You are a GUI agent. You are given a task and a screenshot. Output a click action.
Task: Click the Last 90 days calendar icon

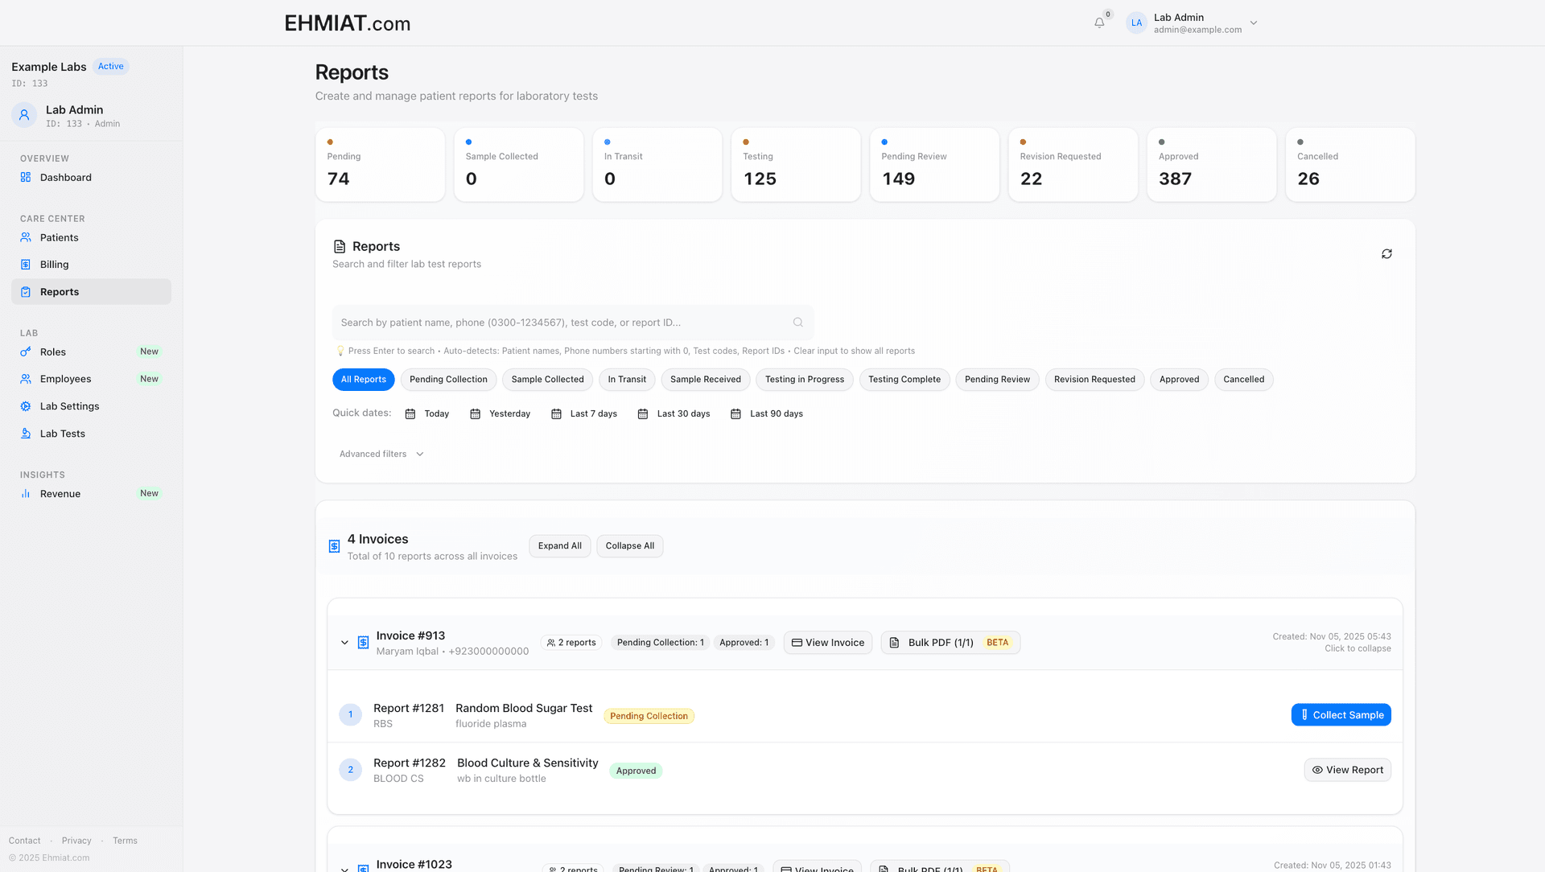pyautogui.click(x=735, y=414)
